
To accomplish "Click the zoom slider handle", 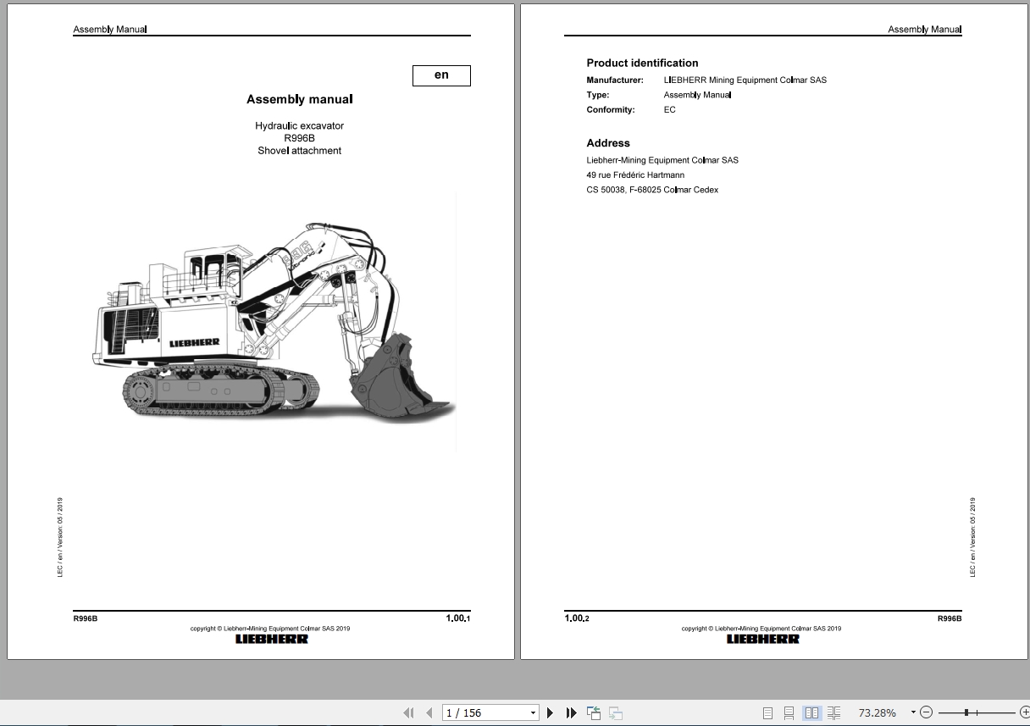I will pyautogui.click(x=966, y=712).
